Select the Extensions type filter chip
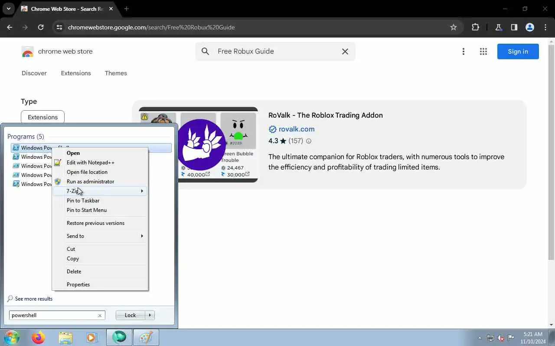The width and height of the screenshot is (555, 346). pos(42,117)
